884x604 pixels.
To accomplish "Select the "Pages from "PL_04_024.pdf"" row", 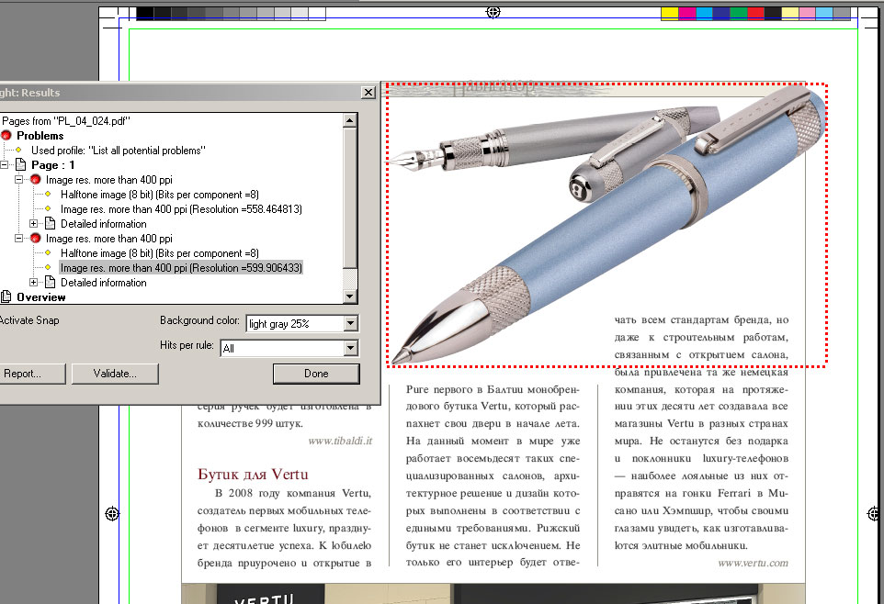I will pyautogui.click(x=66, y=120).
